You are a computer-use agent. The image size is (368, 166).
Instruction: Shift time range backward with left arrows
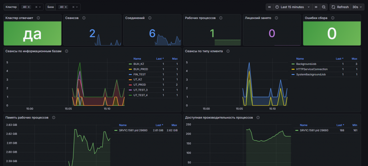click(270, 7)
